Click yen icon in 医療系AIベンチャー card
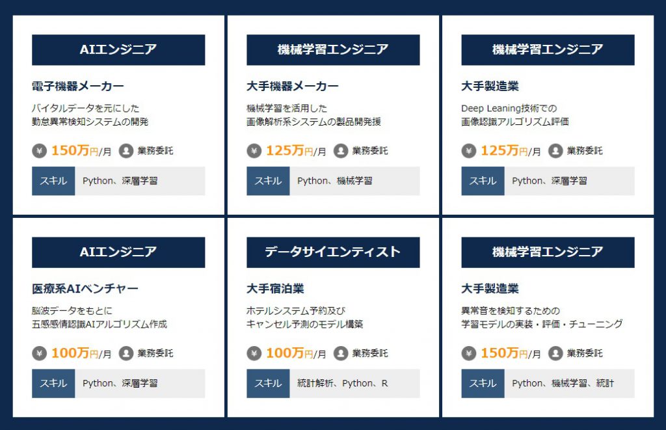666x430 pixels. pos(39,353)
